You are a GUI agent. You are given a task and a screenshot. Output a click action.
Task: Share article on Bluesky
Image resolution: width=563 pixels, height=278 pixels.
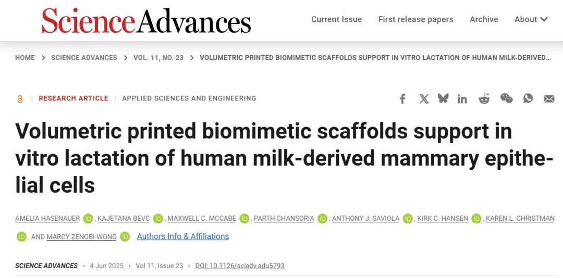coord(443,98)
